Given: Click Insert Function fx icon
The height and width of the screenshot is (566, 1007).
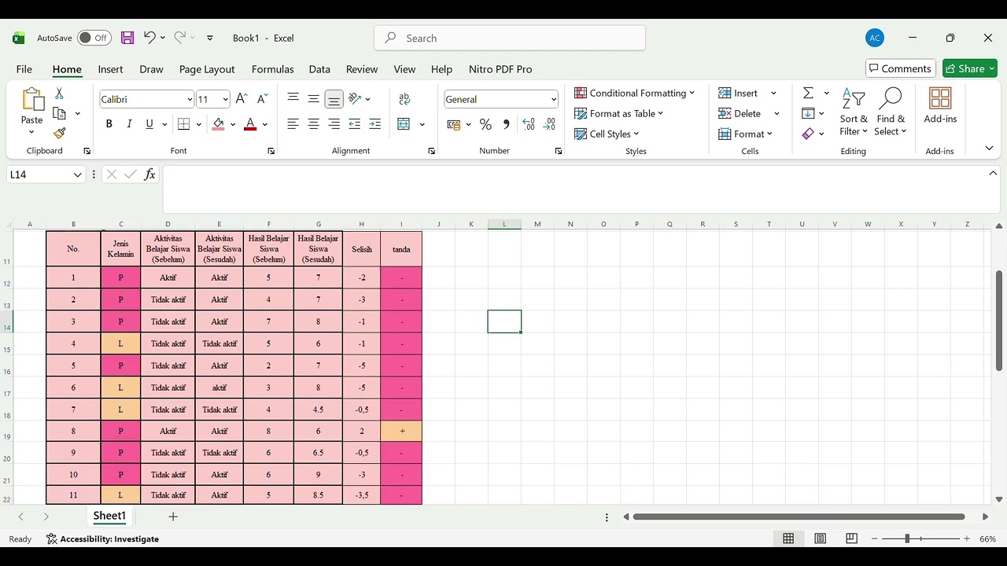Looking at the screenshot, I should (x=149, y=175).
